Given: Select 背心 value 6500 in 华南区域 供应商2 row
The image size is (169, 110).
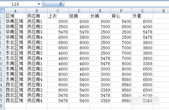Looking at the screenshot, I should (x=121, y=26).
